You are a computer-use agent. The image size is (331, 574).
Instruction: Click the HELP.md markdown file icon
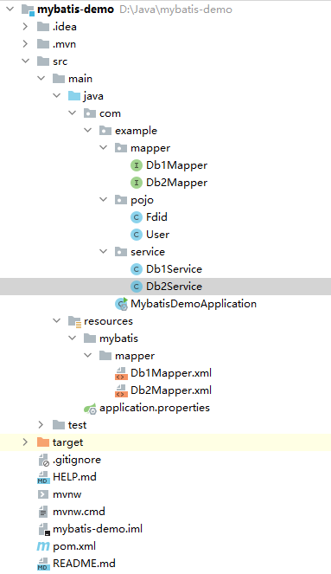coord(43,477)
